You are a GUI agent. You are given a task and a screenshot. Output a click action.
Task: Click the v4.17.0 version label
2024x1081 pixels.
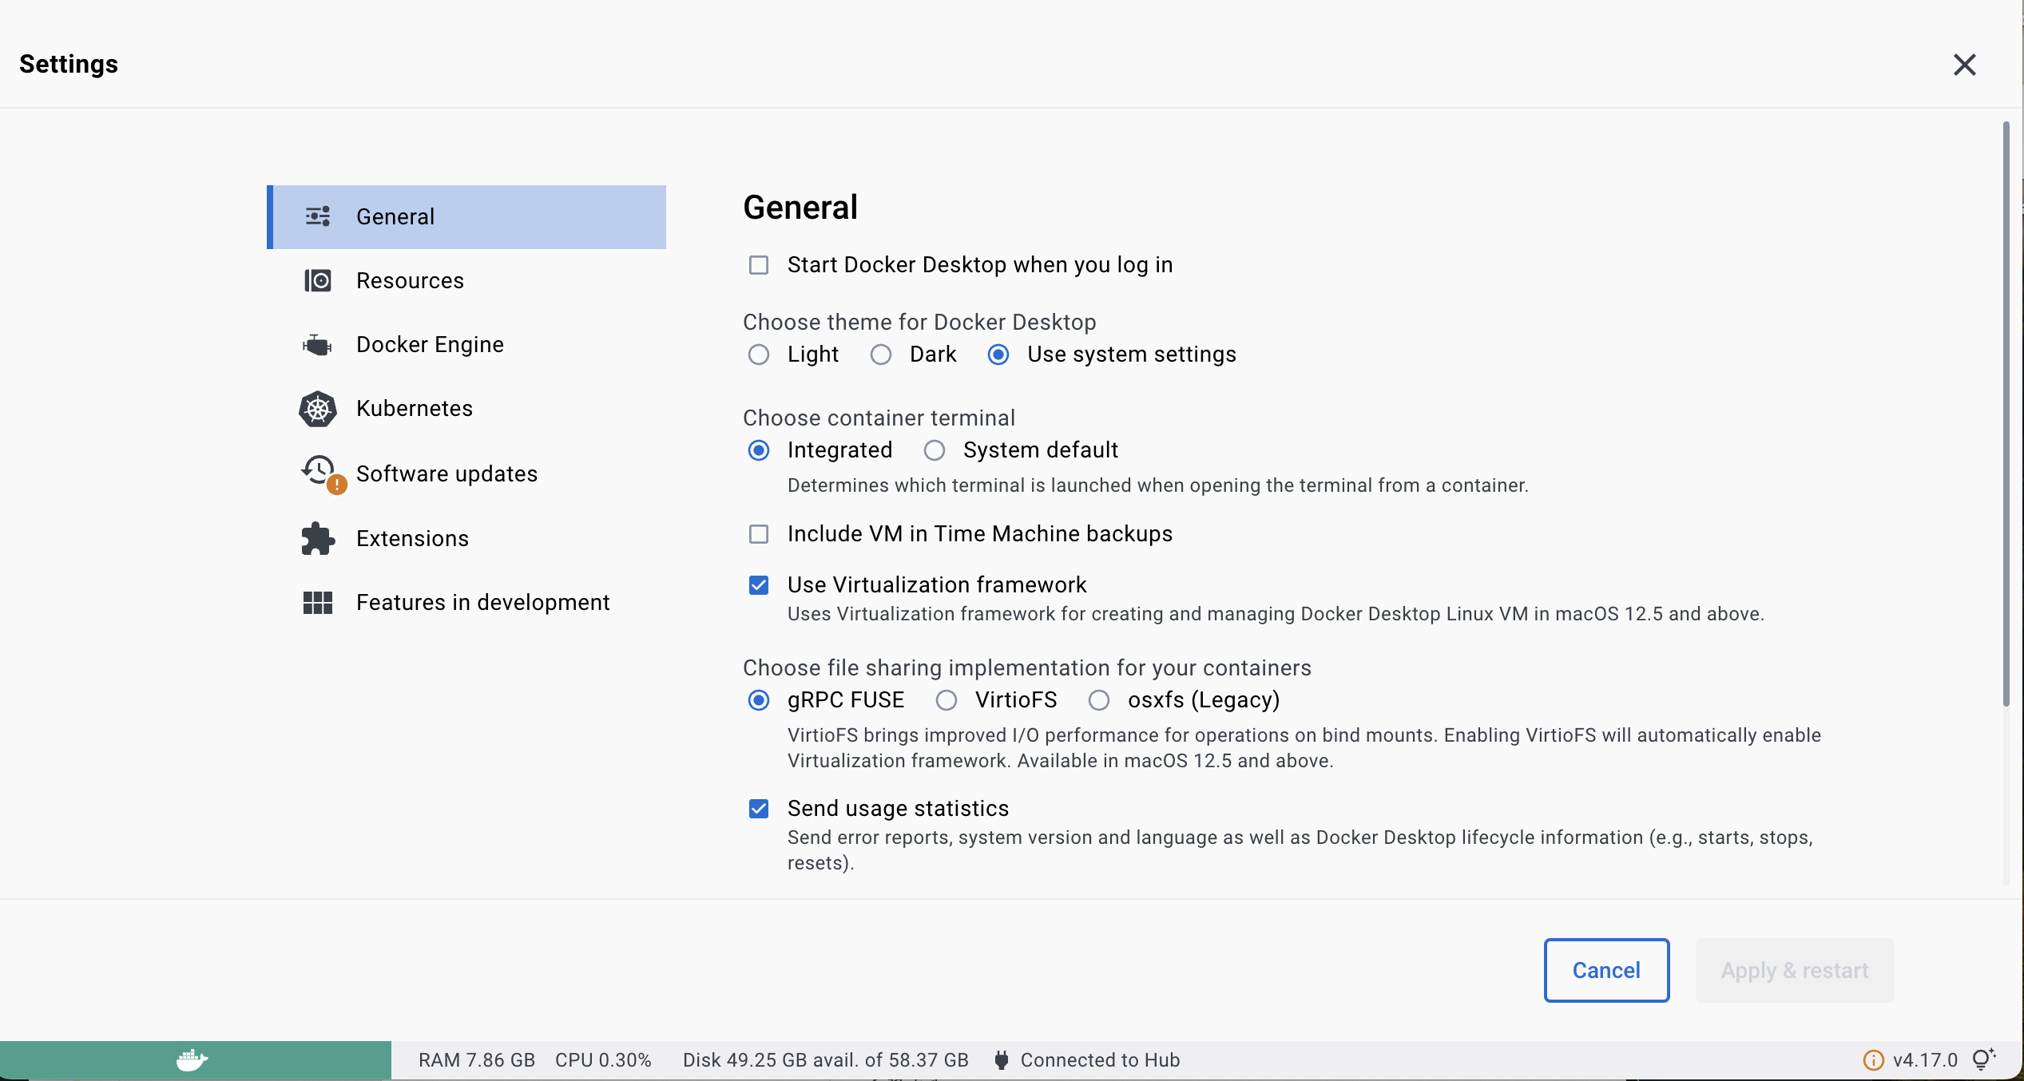click(1925, 1060)
